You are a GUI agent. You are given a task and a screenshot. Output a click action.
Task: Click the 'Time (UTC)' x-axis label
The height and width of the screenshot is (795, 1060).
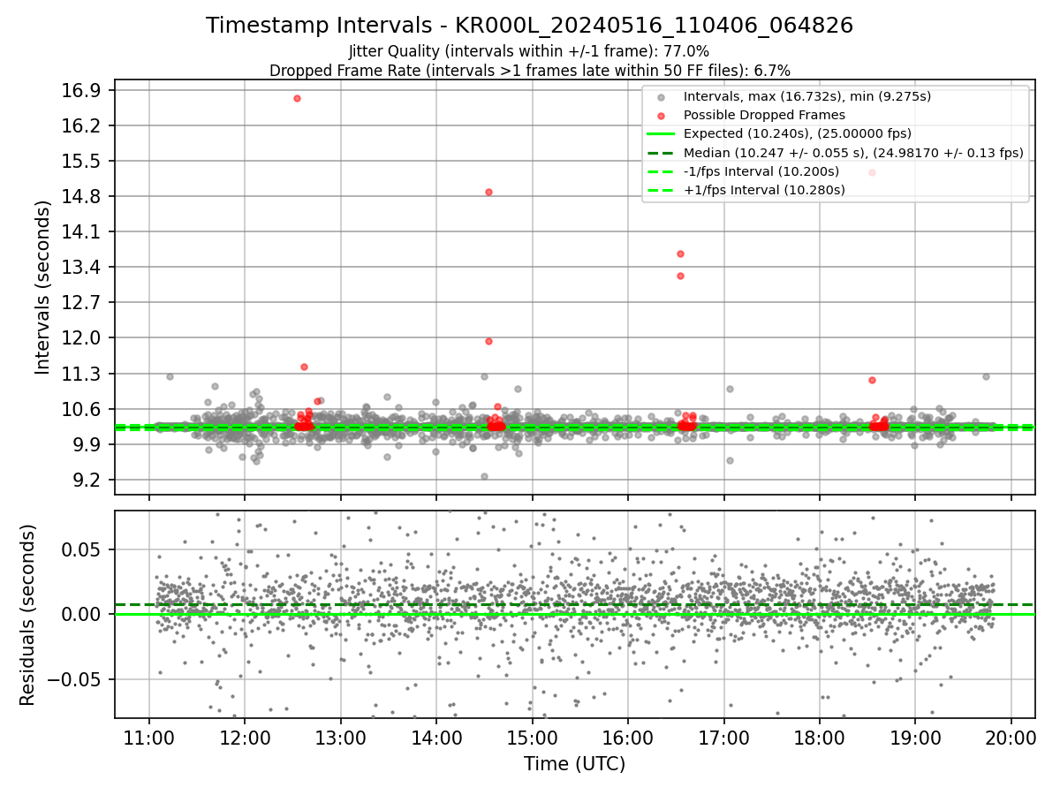pos(575,763)
